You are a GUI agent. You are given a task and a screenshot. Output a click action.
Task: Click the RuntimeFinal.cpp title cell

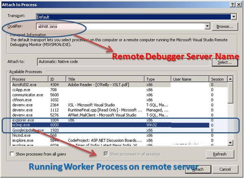(105, 110)
